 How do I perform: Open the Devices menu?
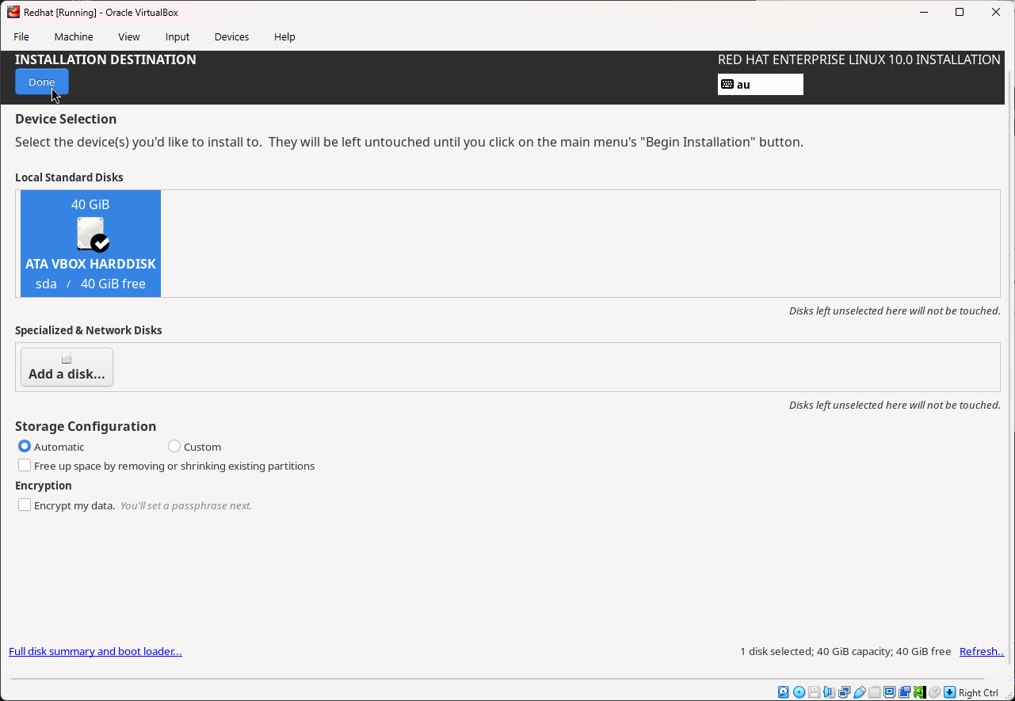click(231, 36)
